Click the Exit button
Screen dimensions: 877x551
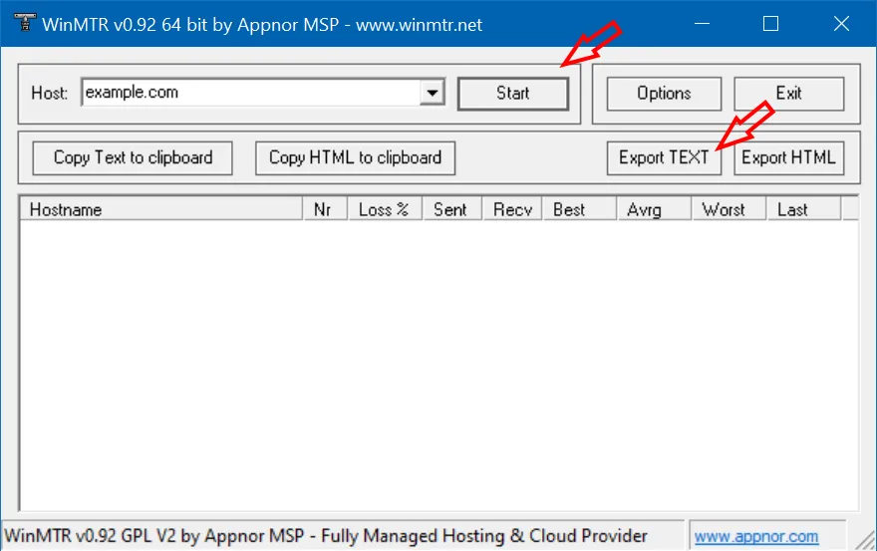tap(788, 94)
